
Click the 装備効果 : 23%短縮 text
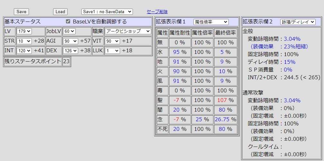pyautogui.click(x=280, y=47)
